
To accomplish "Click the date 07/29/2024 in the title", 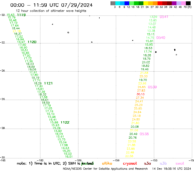I will (x=77, y=5).
